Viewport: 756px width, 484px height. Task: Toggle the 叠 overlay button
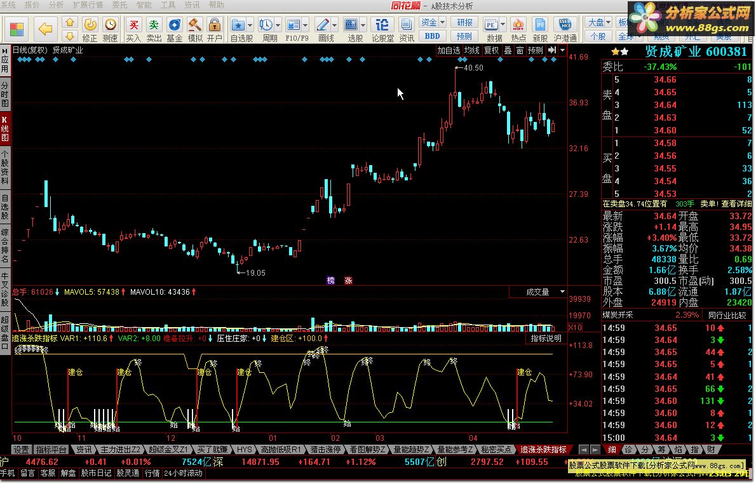click(x=508, y=50)
